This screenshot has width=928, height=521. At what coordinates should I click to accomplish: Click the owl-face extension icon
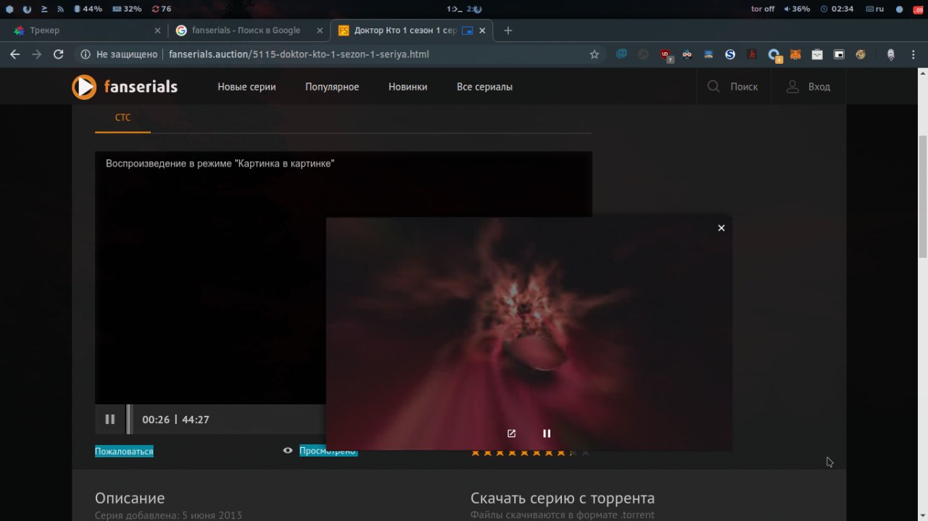click(687, 54)
